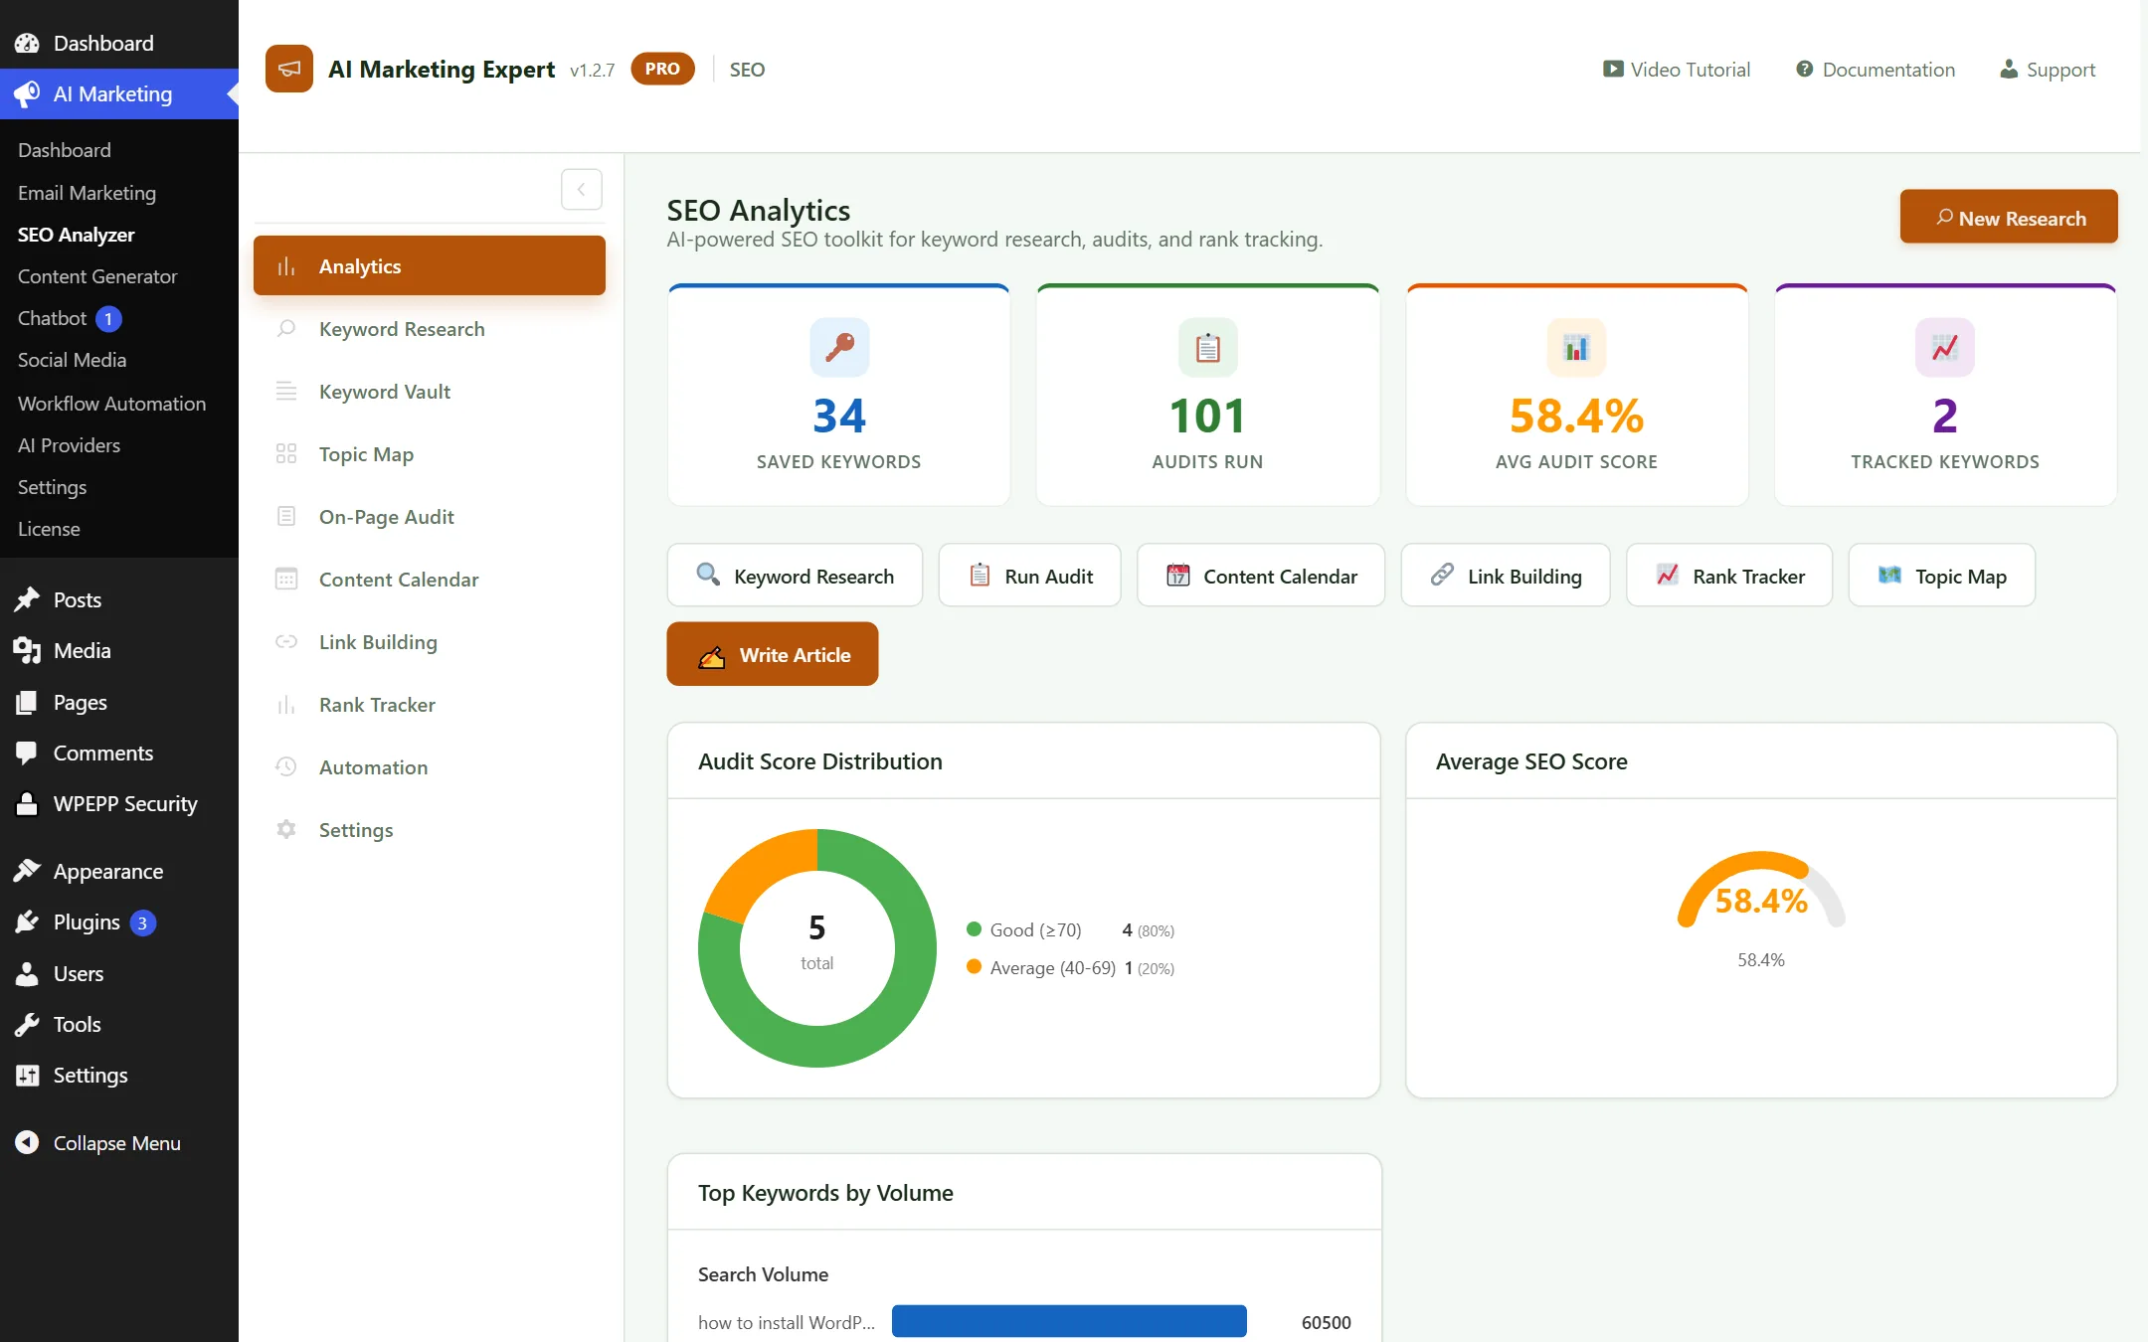2148x1342 pixels.
Task: Click the Rank Tracker quick action button
Action: coord(1729,575)
